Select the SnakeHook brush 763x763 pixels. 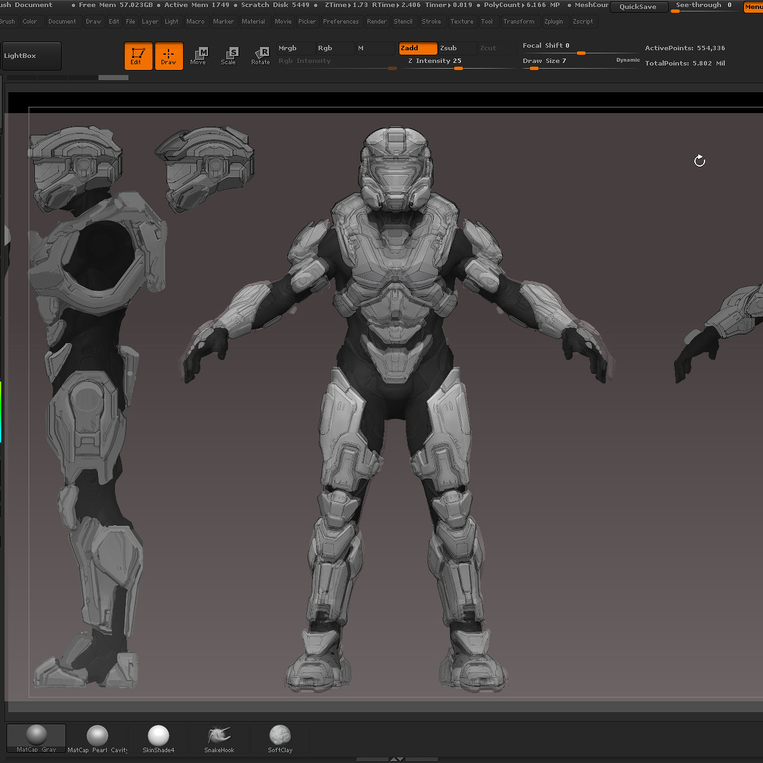point(219,739)
